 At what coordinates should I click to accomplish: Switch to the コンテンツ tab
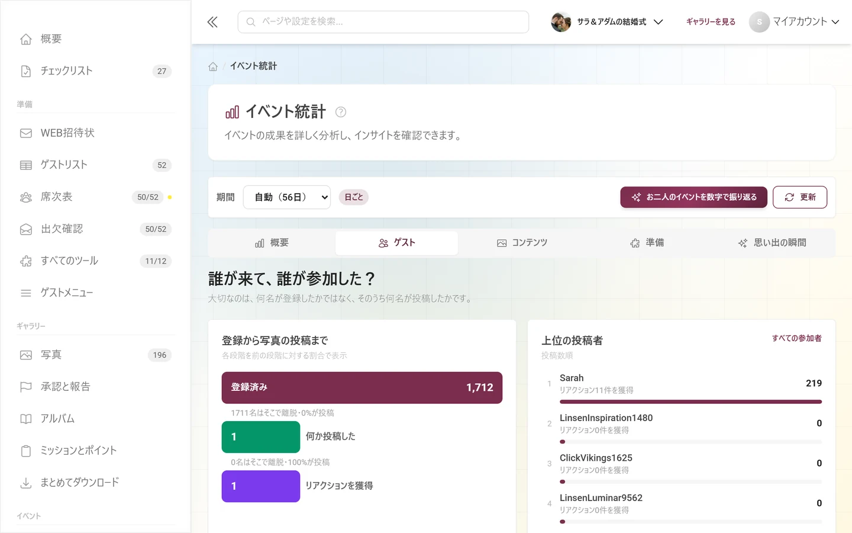522,243
